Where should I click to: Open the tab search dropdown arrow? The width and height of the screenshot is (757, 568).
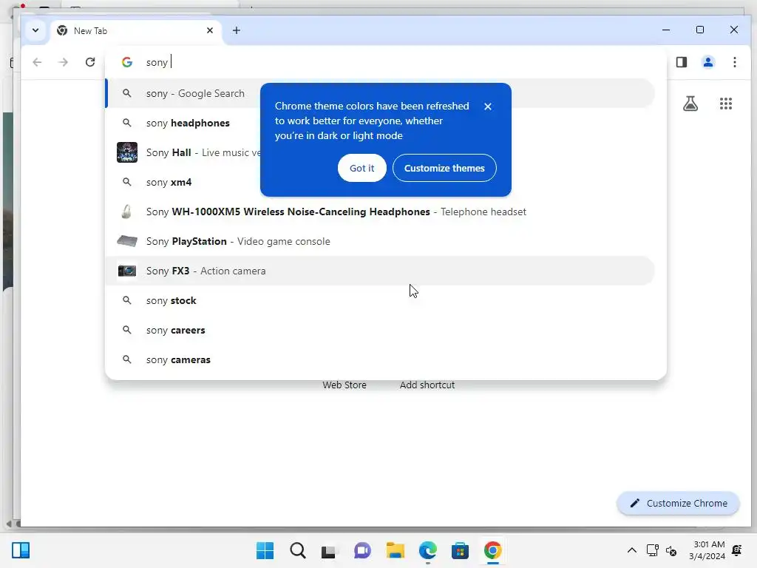(35, 30)
